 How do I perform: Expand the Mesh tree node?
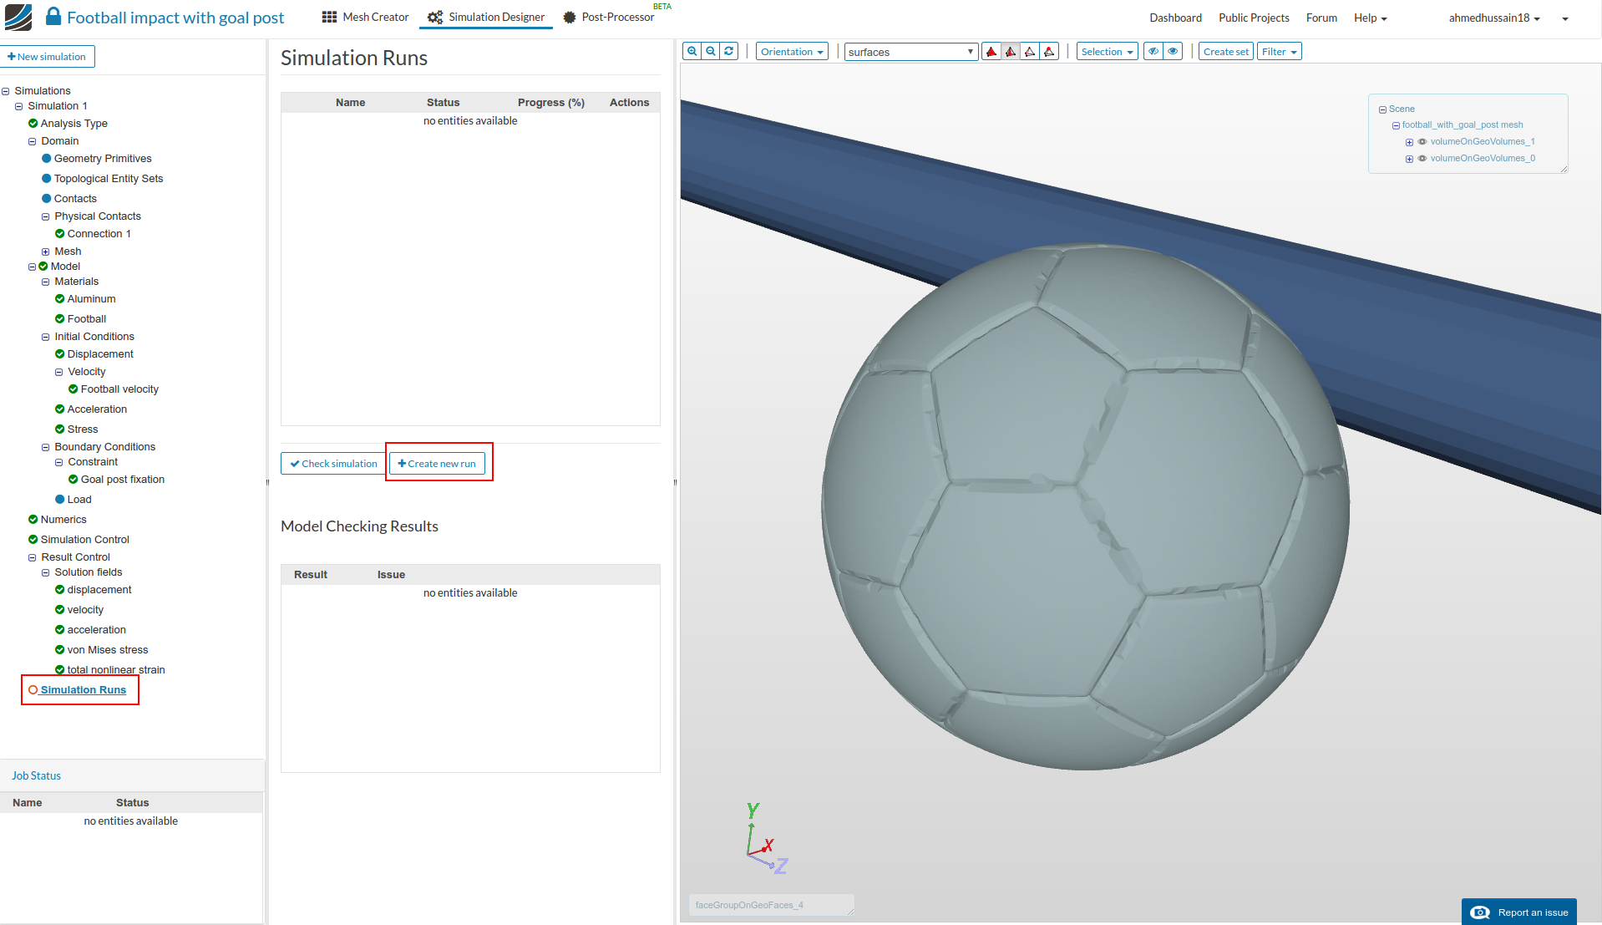click(x=46, y=252)
